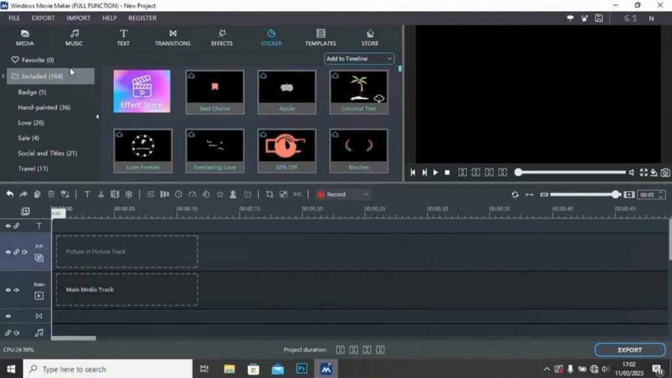Click the refresh icon beside zoom slider
Viewport: 672px width, 378px height.
pos(514,194)
